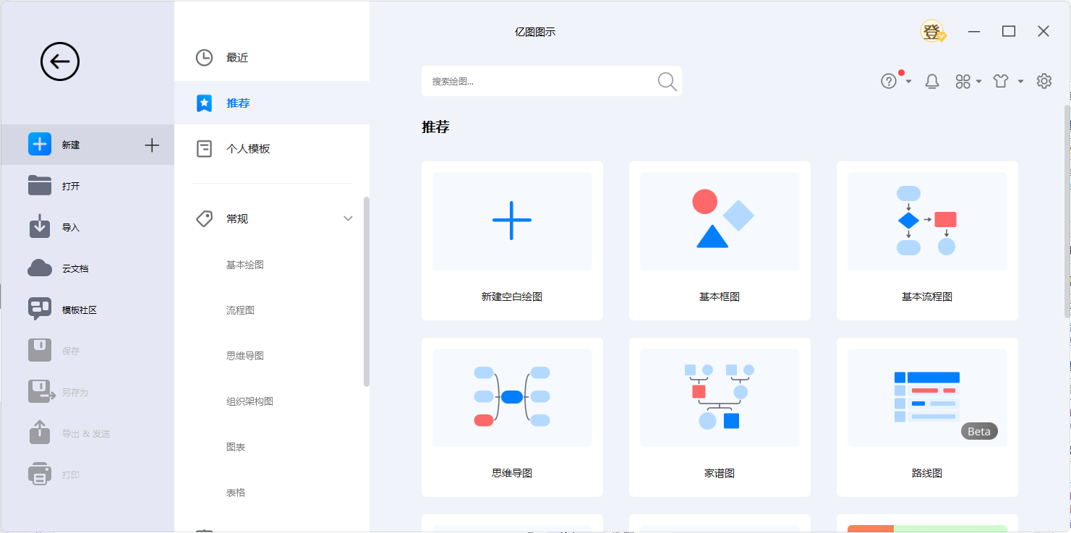The image size is (1071, 533).
Task: Collapse the 常规 category chevron
Action: [348, 218]
